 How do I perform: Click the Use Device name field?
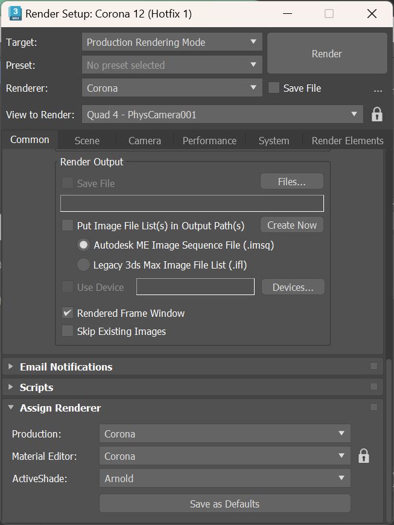[x=195, y=287]
